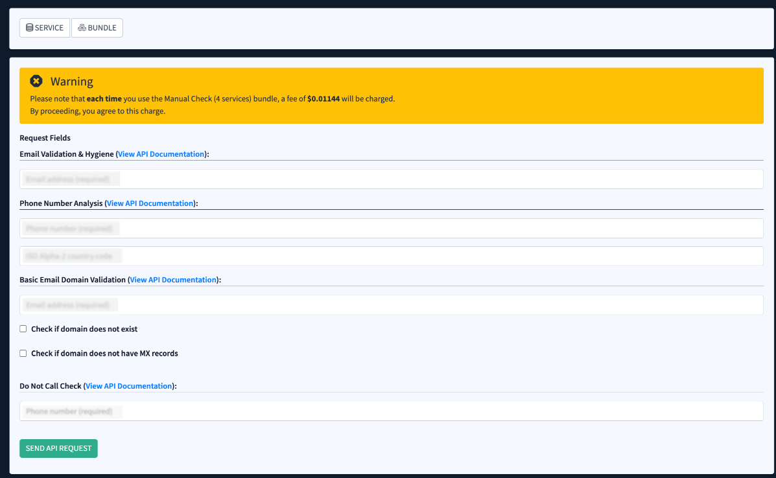The image size is (776, 478).
Task: Open Email Validation & Hygiene API documentation link
Action: pyautogui.click(x=161, y=154)
